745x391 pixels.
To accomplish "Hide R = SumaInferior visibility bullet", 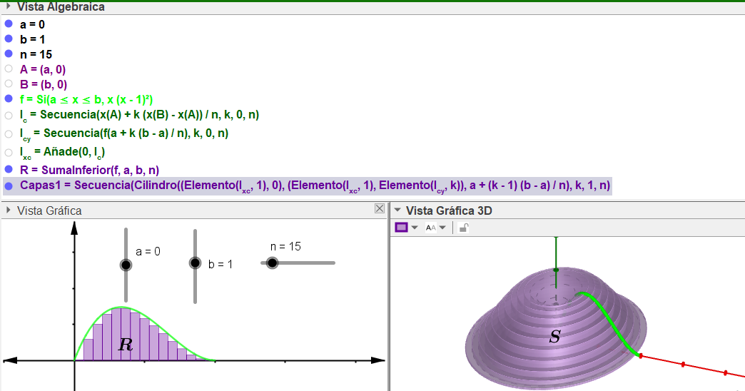I will tap(9, 169).
